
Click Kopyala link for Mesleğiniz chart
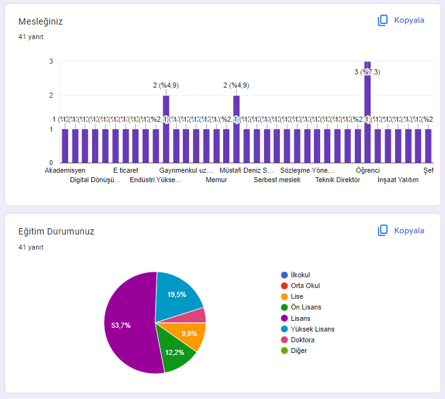[x=409, y=20]
